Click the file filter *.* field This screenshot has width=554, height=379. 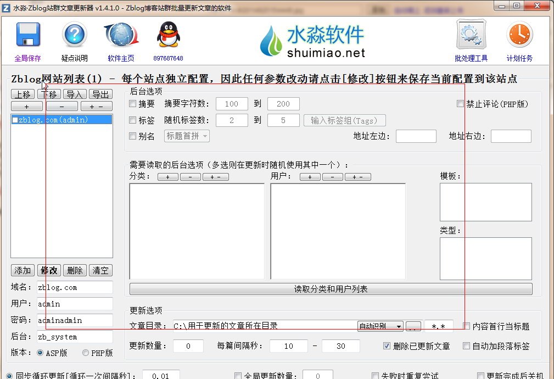pos(439,326)
